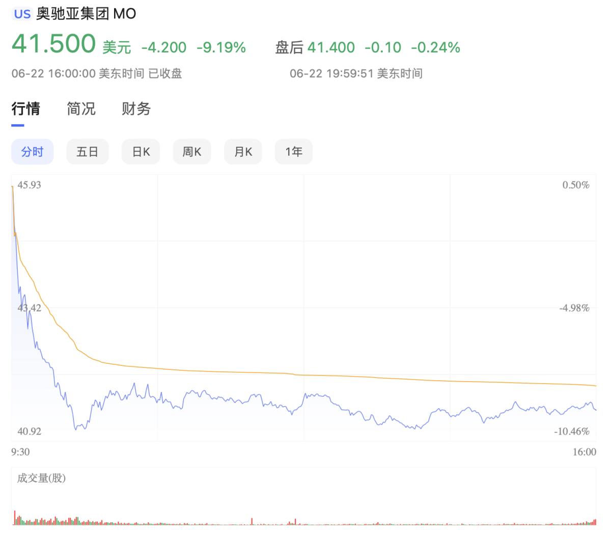Switch to the 五日 five-day chart

click(87, 151)
